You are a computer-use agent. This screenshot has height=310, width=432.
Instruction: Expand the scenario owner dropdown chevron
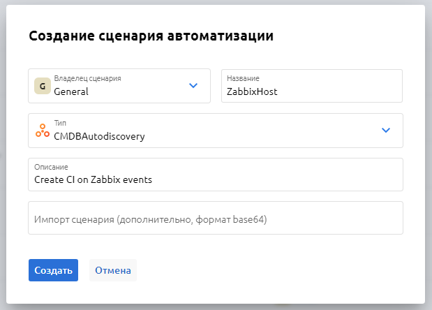pos(193,86)
